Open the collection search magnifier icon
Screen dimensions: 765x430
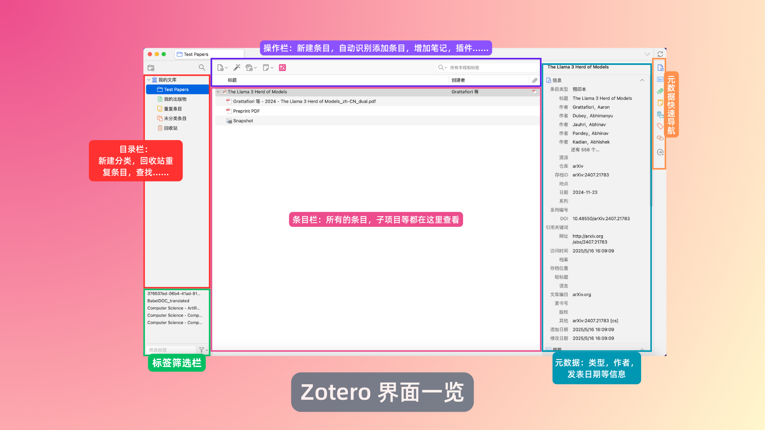[x=202, y=68]
